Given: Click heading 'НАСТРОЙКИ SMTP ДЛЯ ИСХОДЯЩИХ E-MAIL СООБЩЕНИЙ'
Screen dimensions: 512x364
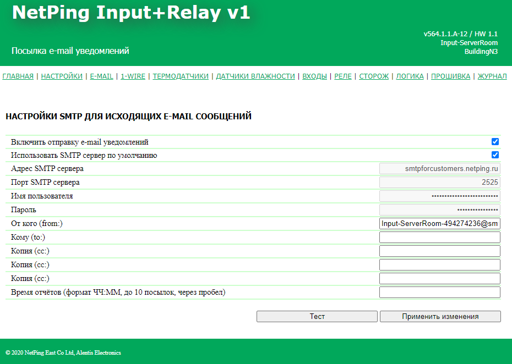Looking at the screenshot, I should coord(128,117).
